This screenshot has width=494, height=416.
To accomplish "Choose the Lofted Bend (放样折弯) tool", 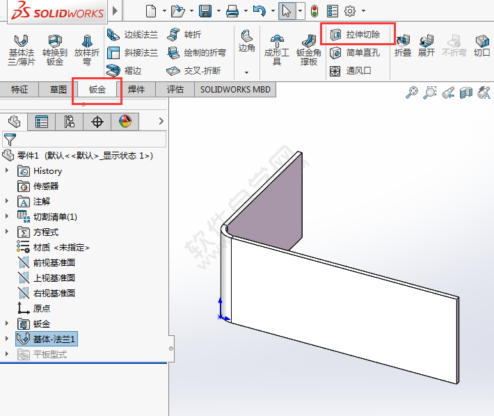I will tap(87, 50).
